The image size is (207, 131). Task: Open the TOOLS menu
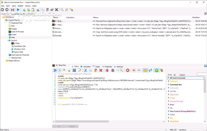pyautogui.click(x=28, y=6)
